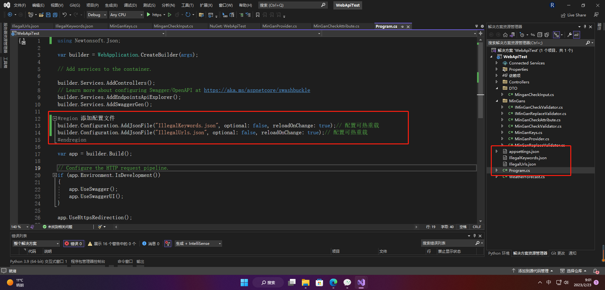Viewport: 605px width, 290px height.
Task: Open the 调试(D) menu
Action: tap(130, 5)
